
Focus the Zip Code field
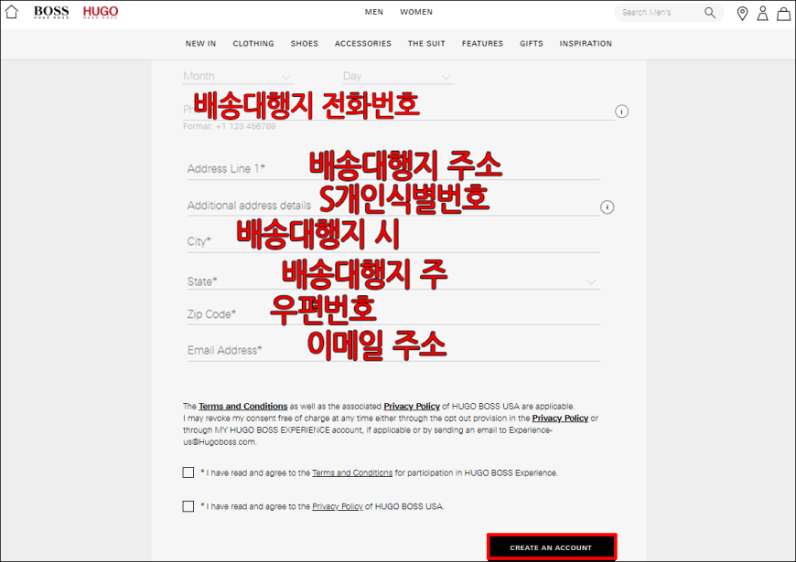coord(393,314)
